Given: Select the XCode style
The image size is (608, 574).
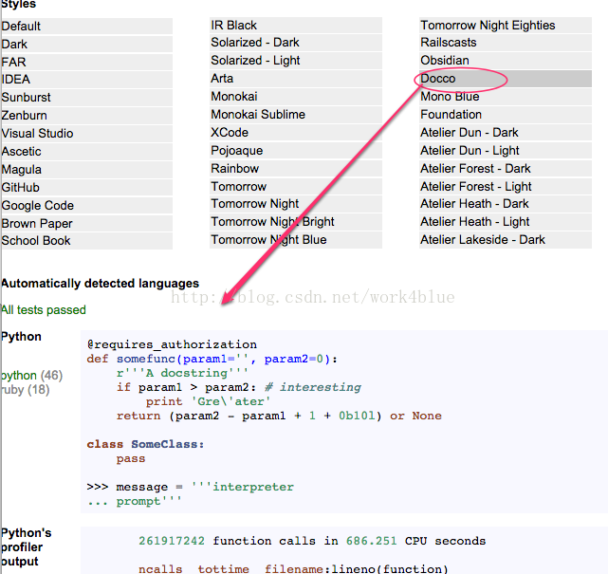Looking at the screenshot, I should [296, 132].
